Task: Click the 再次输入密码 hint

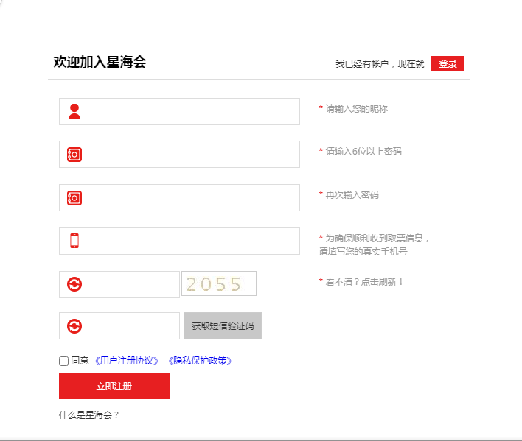Action: 352,195
